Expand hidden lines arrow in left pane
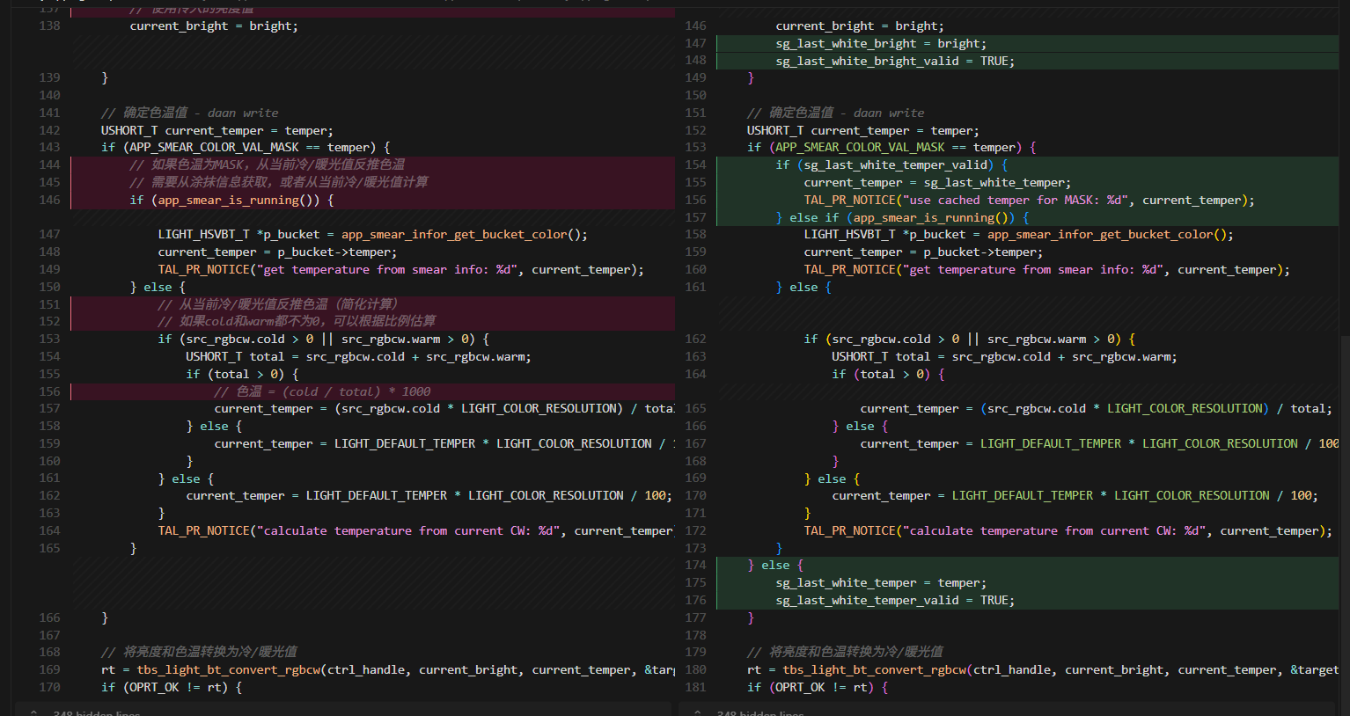1350x716 pixels. 33,712
